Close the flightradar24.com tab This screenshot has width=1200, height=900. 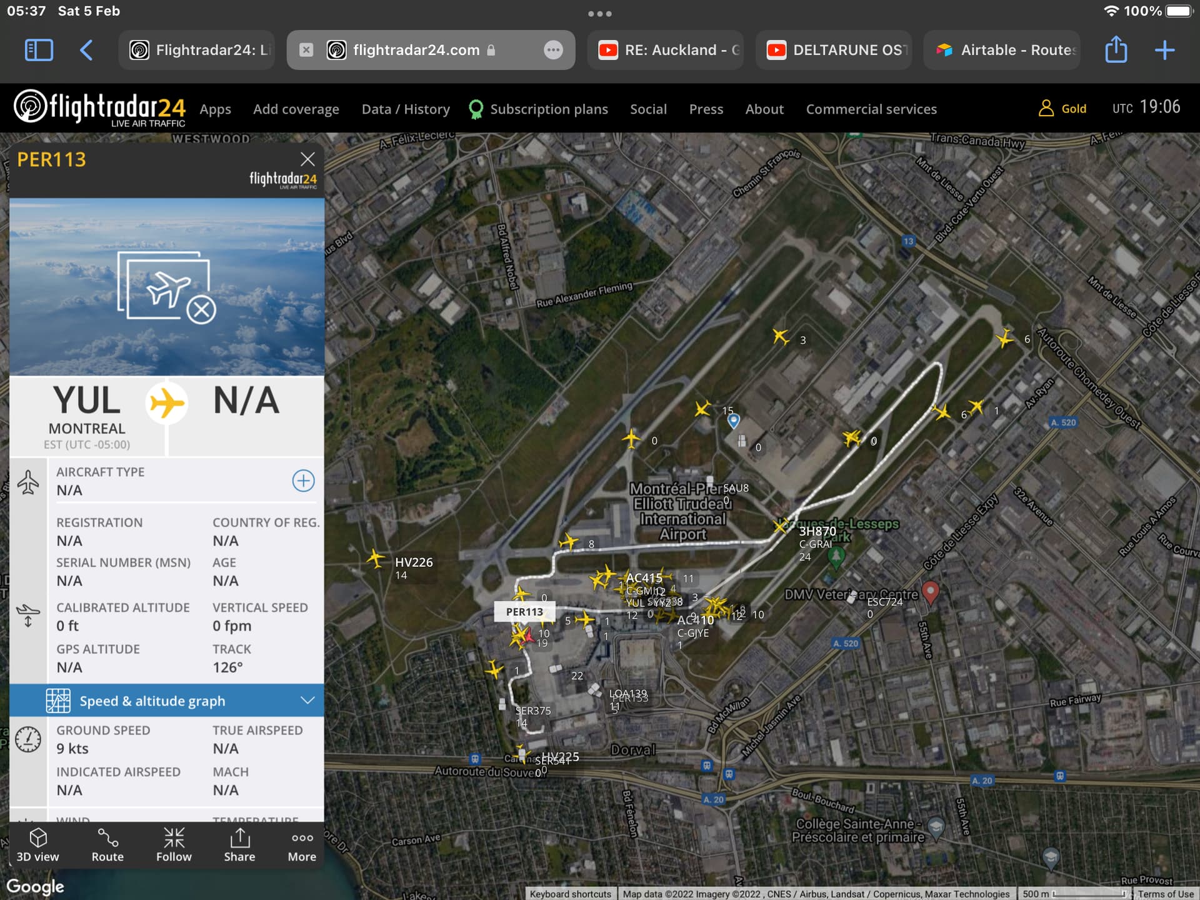click(306, 50)
